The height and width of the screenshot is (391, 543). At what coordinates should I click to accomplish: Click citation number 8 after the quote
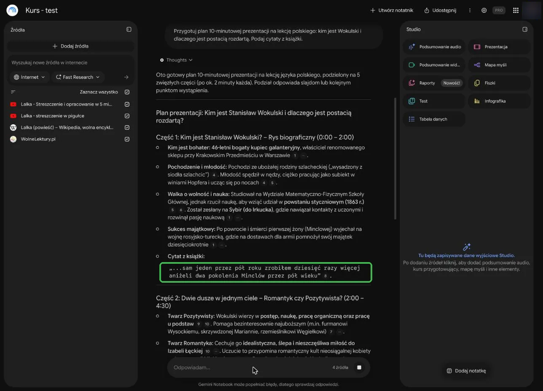(325, 276)
